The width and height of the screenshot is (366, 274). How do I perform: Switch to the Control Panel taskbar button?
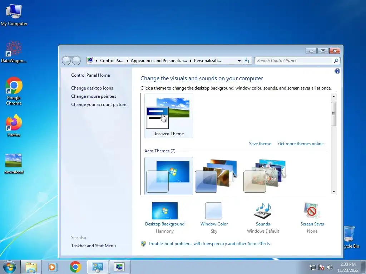(x=97, y=267)
